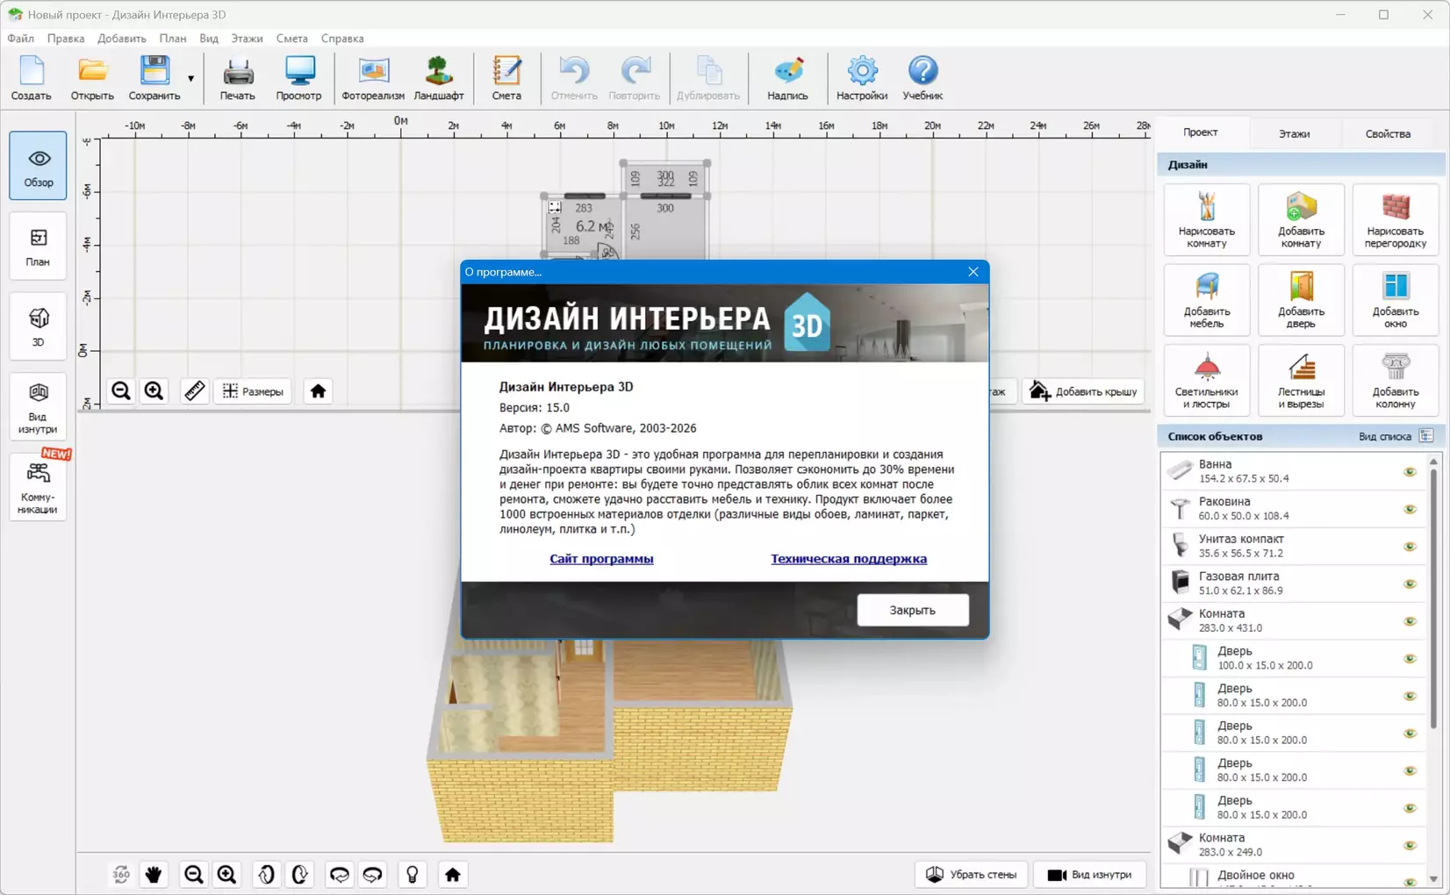
Task: Toggle visibility of Раковина object
Action: point(1410,509)
